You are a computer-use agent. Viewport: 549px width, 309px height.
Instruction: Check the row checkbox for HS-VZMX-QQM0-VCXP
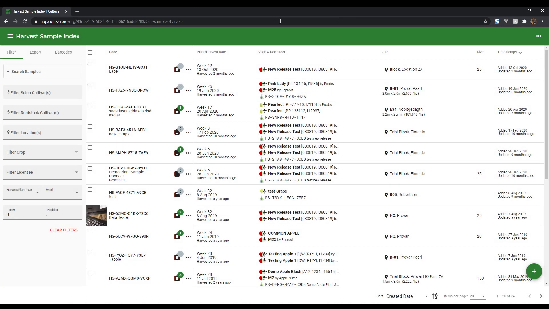coord(90,273)
